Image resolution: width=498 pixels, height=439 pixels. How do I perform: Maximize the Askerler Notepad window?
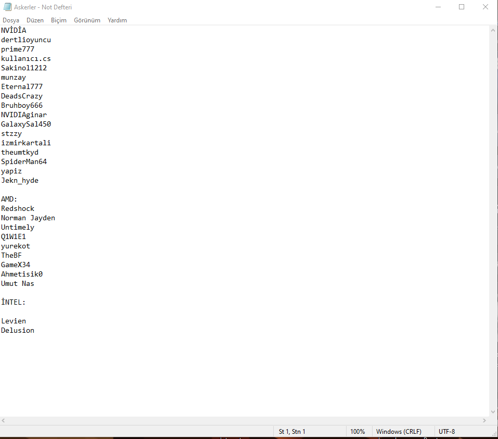[x=462, y=7]
